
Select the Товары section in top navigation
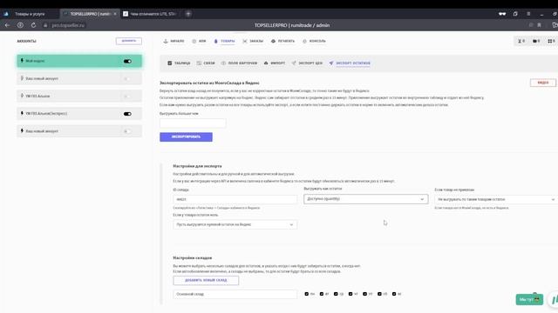(x=224, y=41)
